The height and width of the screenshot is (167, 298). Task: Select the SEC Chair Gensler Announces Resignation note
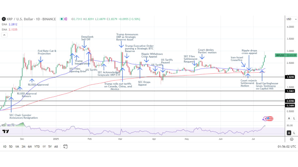tap(24, 117)
